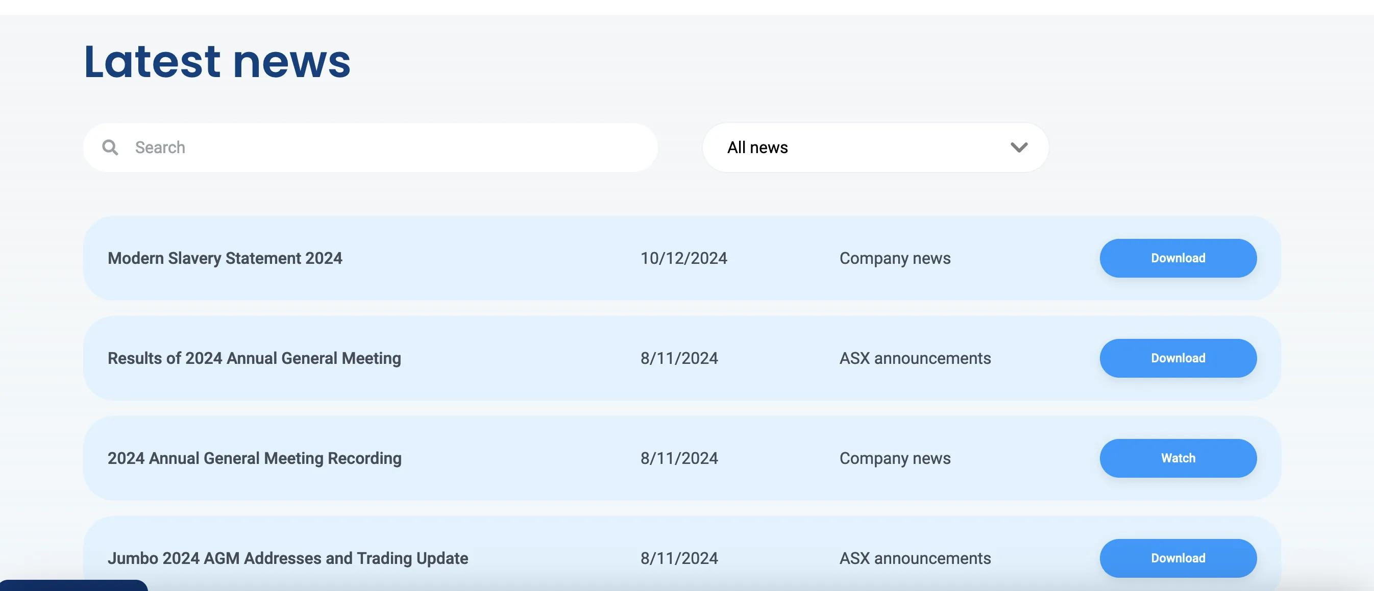The image size is (1374, 591).
Task: Select Results of 2024 Annual General Meeting title
Action: [254, 358]
